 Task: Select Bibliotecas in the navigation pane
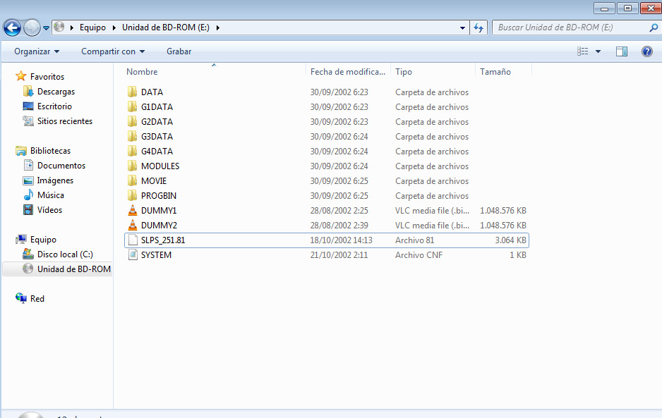point(50,151)
